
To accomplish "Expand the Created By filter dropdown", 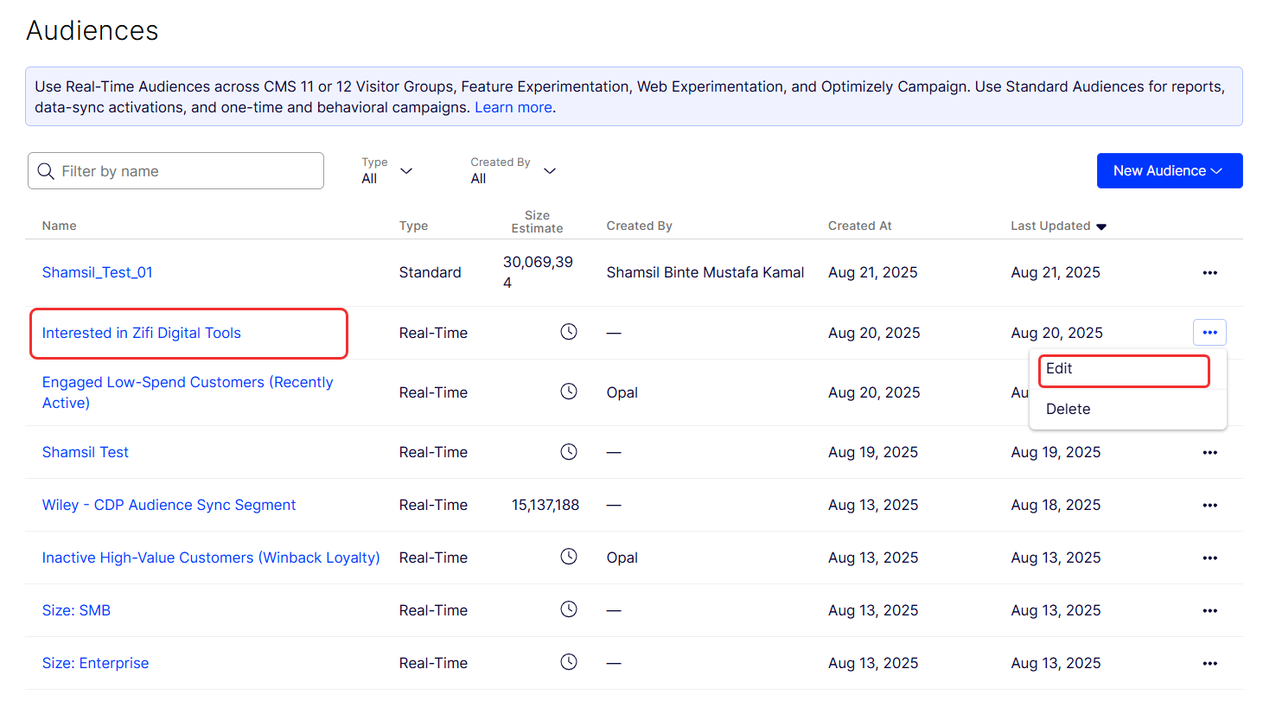I will [x=513, y=170].
